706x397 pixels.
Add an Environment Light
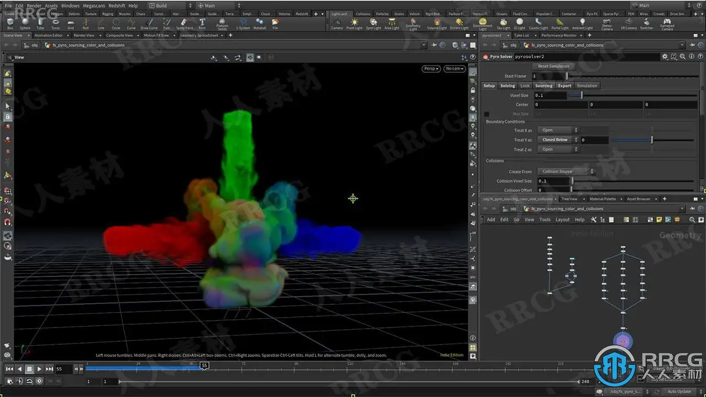click(483, 24)
